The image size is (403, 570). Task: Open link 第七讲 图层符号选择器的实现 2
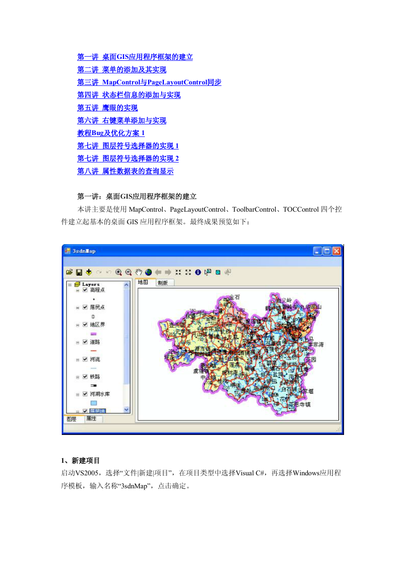click(128, 158)
